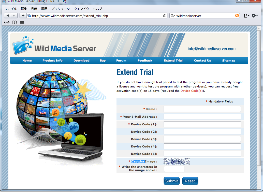The width and height of the screenshot is (263, 194).
Task: Click the page scrollbar down arrow
Action: pyautogui.click(x=259, y=187)
